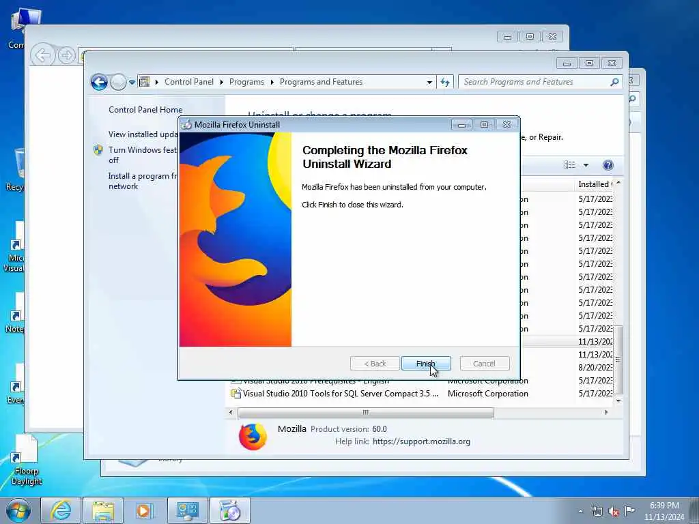Click the https://support.mozilla.org help link text
Viewport: 699px width, 524px height.
(421, 441)
